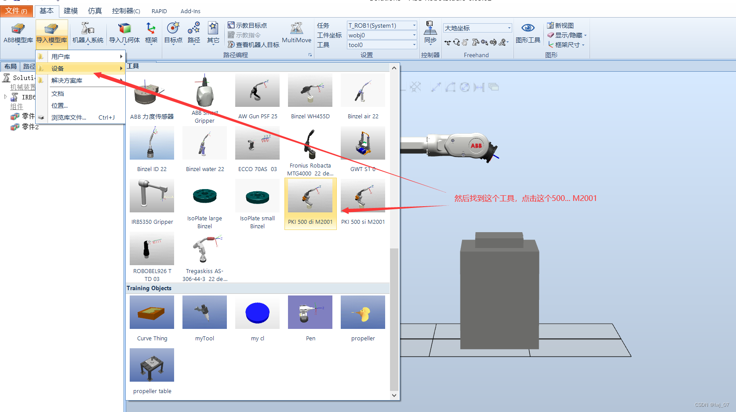Select the Pen training object
Viewport: 736px width, 412px height.
(x=310, y=319)
